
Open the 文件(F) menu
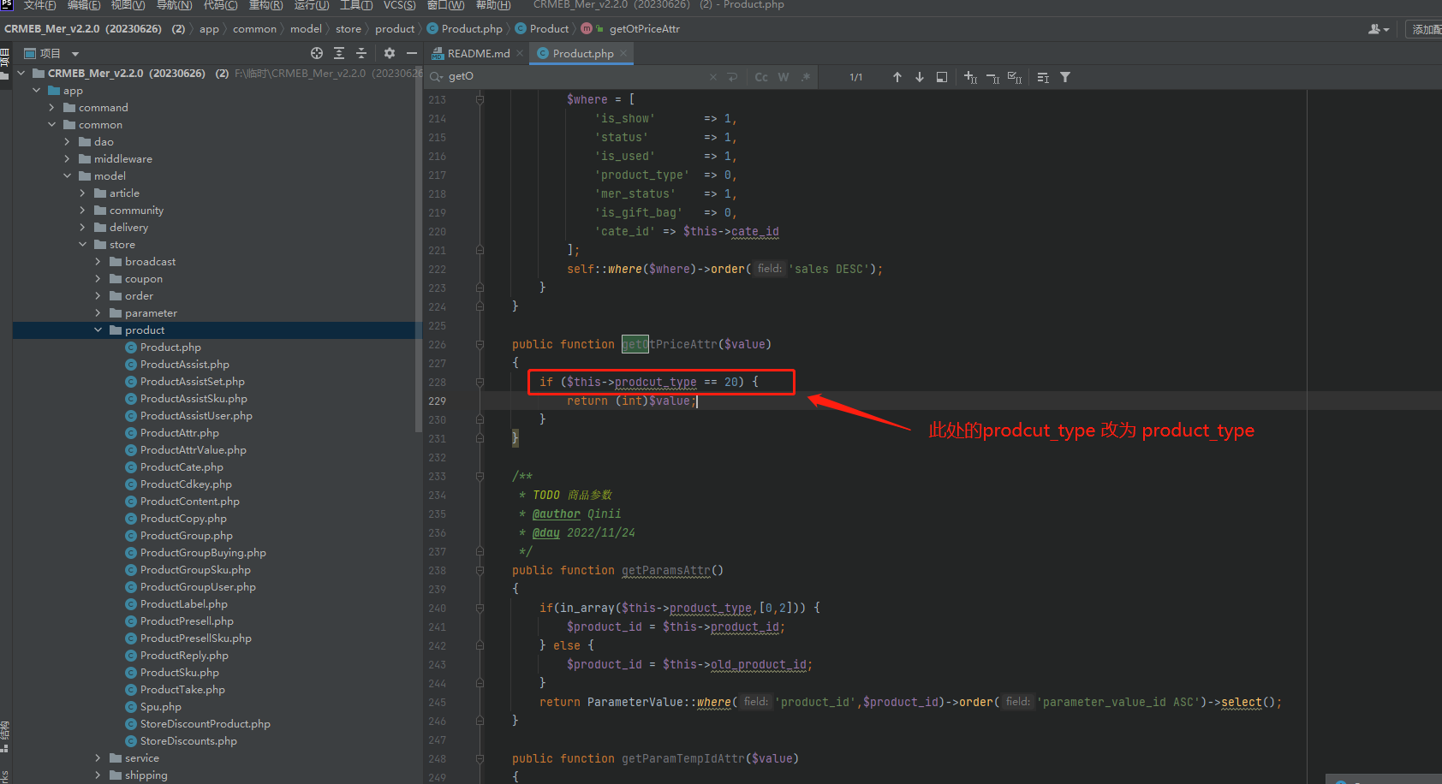click(x=39, y=5)
